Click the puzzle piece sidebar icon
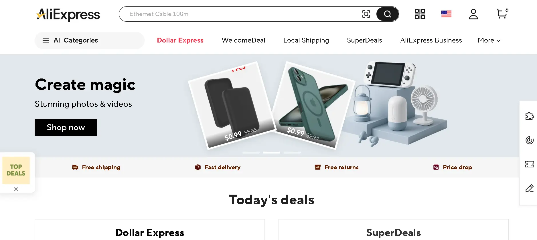Viewport: 537px width, 240px height. coord(530,116)
